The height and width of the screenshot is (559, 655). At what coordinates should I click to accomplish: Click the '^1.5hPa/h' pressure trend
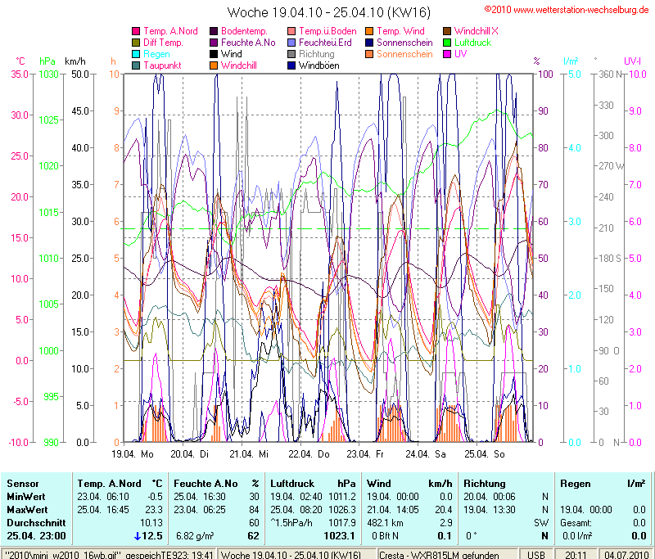click(x=291, y=523)
